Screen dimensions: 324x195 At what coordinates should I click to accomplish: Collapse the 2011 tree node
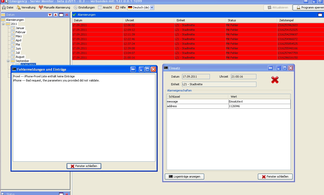(x=3, y=24)
